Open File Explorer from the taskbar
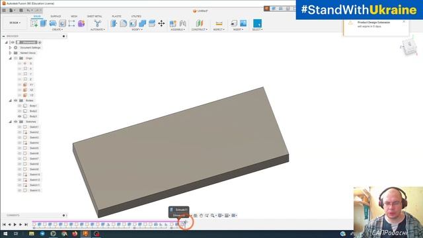Viewport: 423px width, 238px height. [x=32, y=233]
